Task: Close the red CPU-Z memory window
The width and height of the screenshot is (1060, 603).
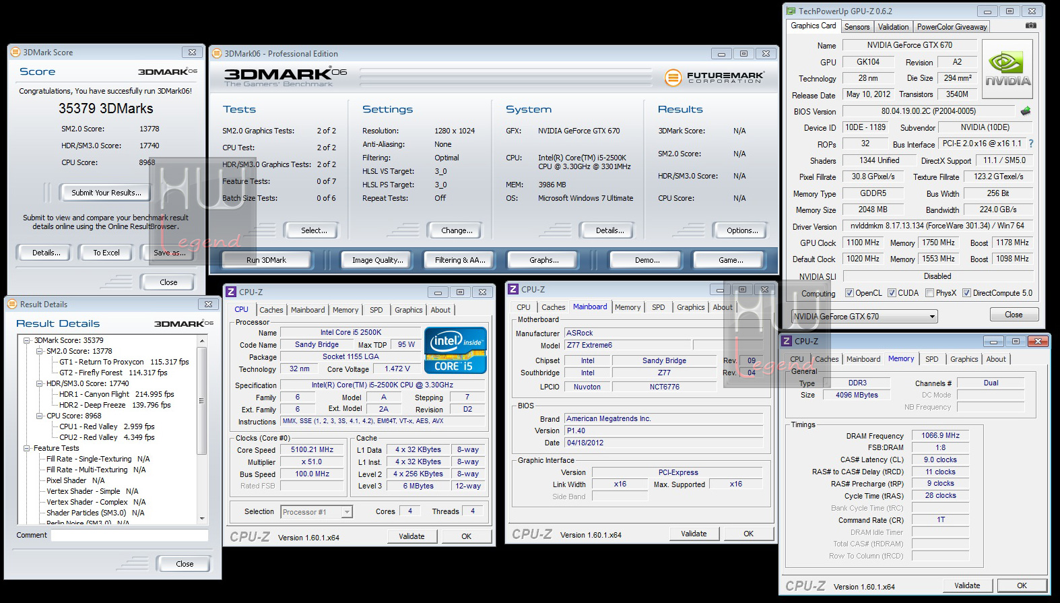Action: tap(1038, 341)
